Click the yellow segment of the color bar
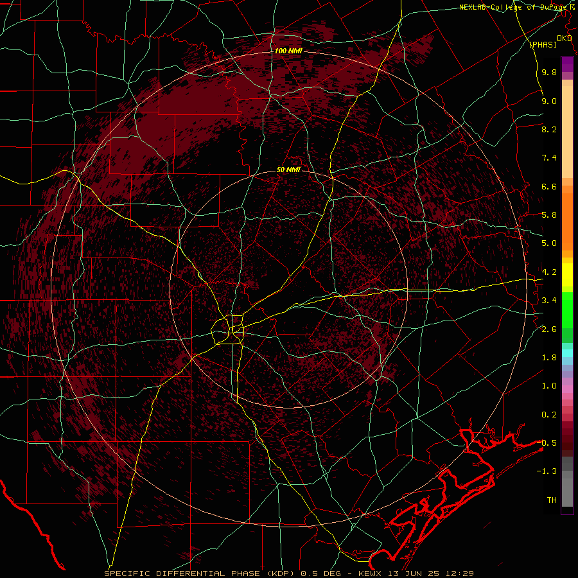Viewport: 578px width, 578px height. point(567,275)
